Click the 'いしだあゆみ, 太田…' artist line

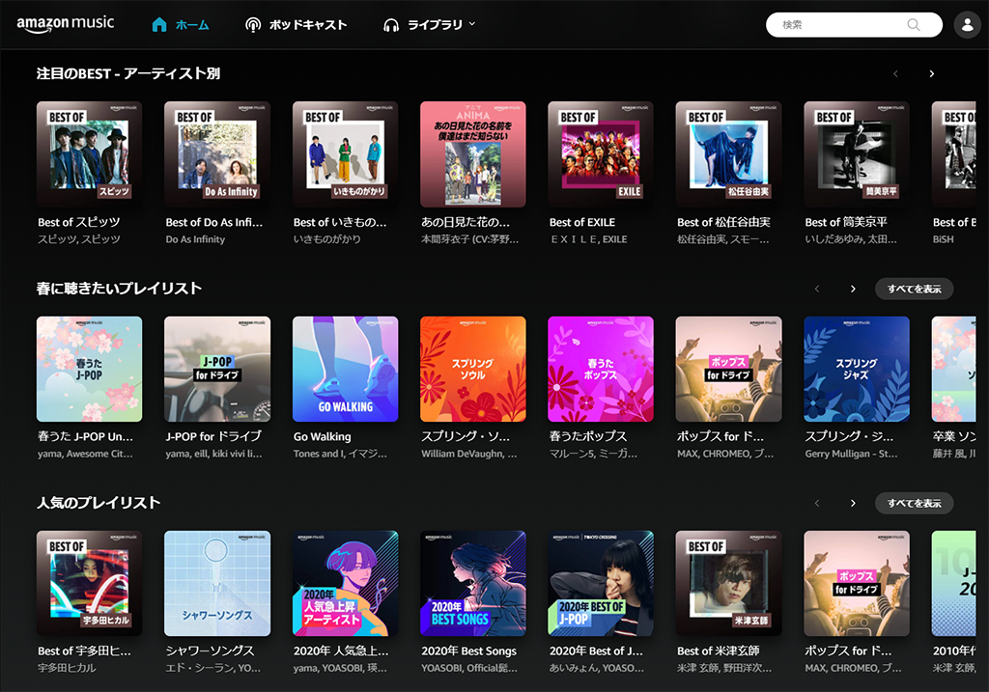click(851, 239)
